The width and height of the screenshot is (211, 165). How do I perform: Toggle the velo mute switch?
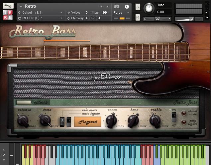[62, 122]
